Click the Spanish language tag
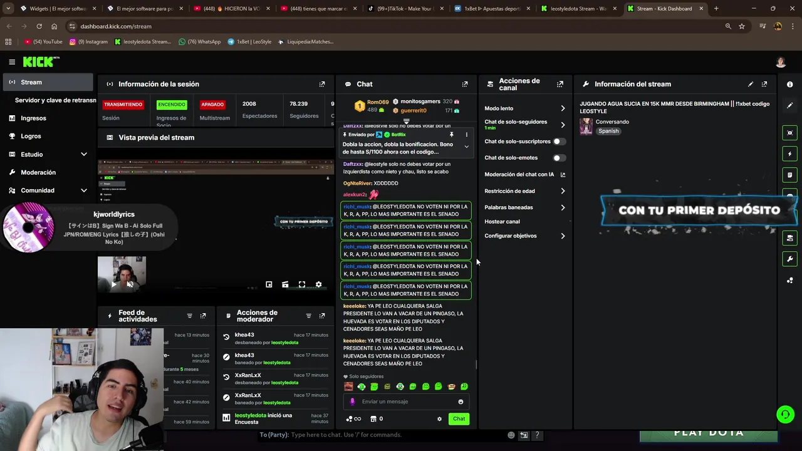 (x=608, y=131)
